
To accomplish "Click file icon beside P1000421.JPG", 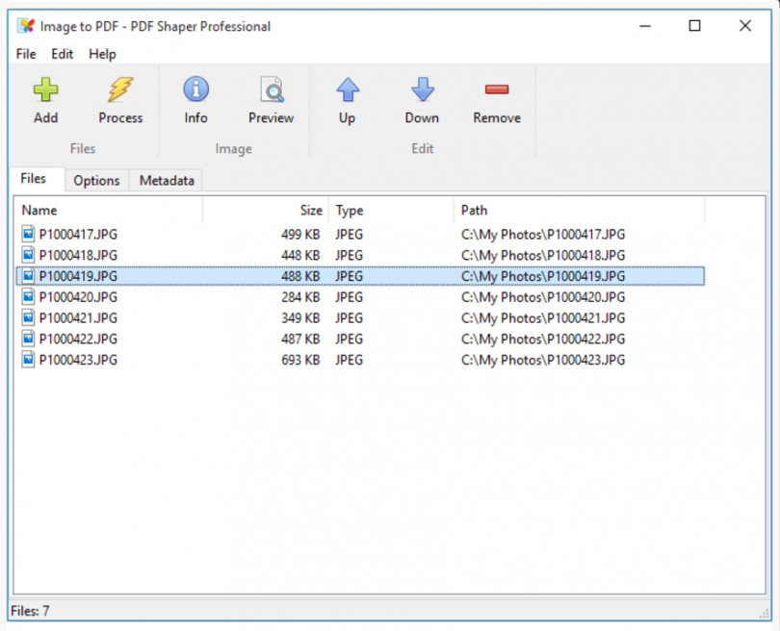I will [x=28, y=317].
